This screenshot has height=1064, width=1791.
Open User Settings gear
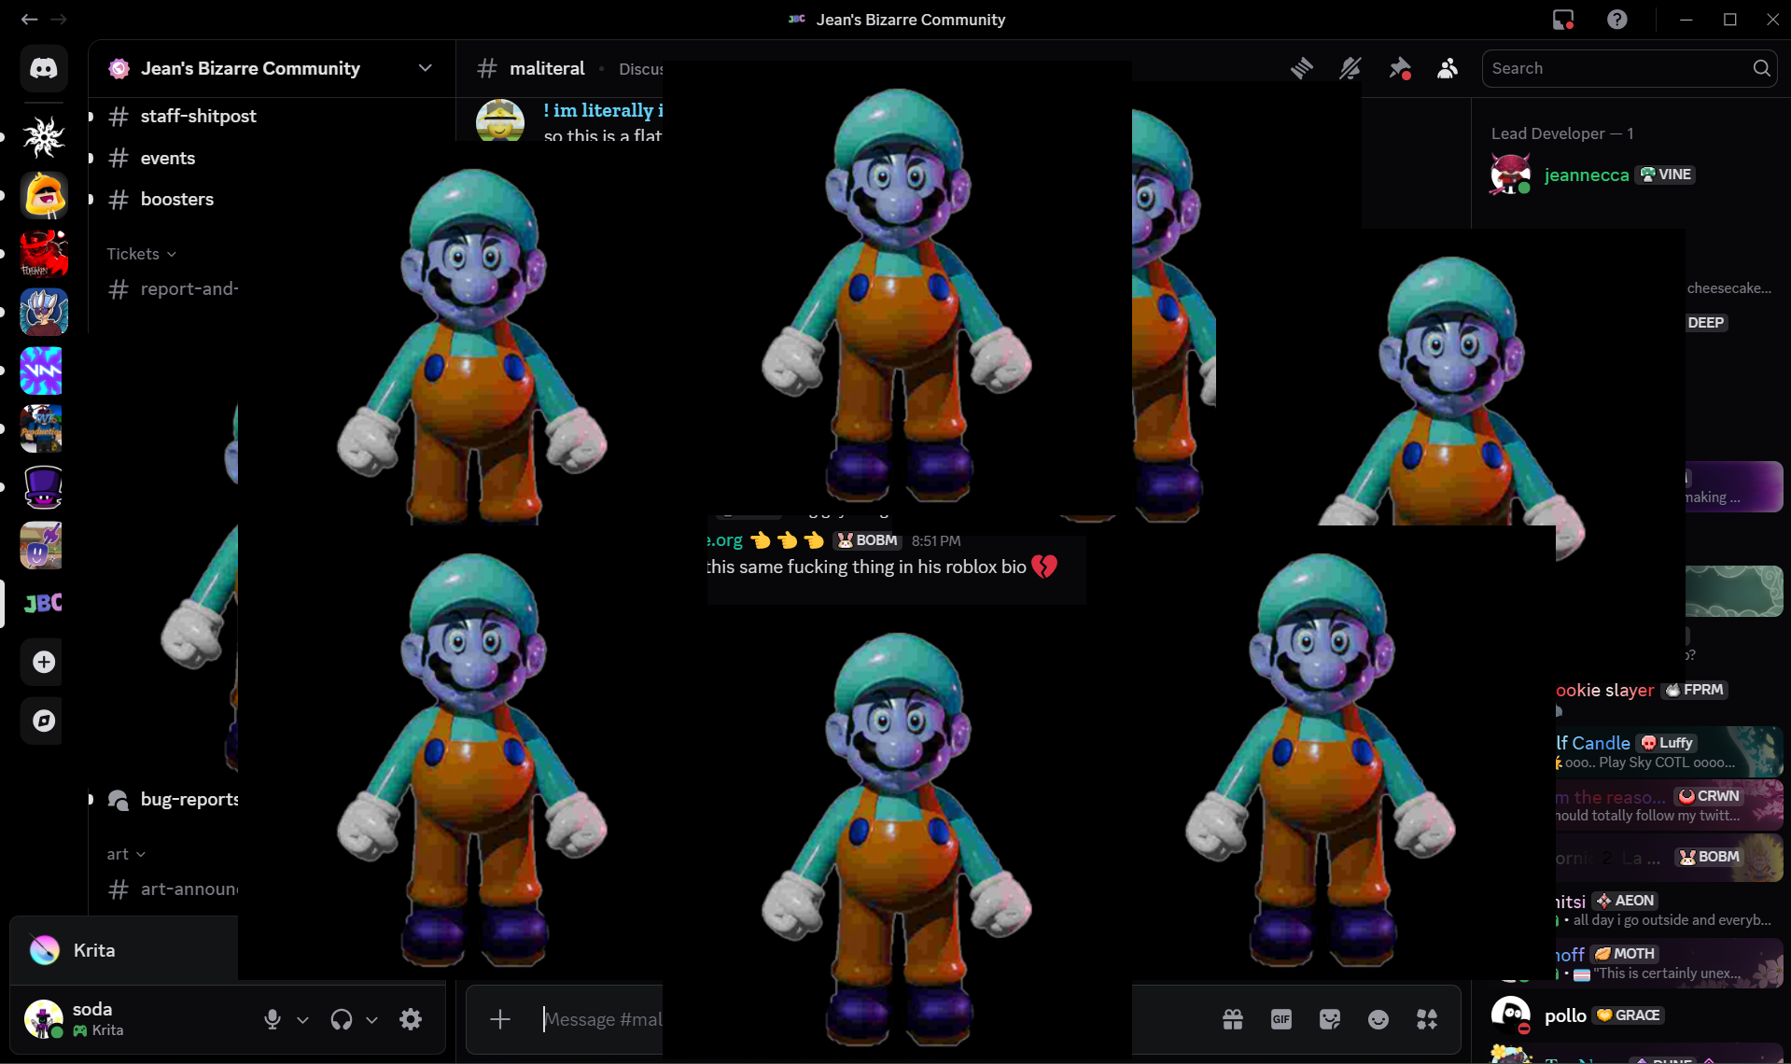pos(411,1019)
